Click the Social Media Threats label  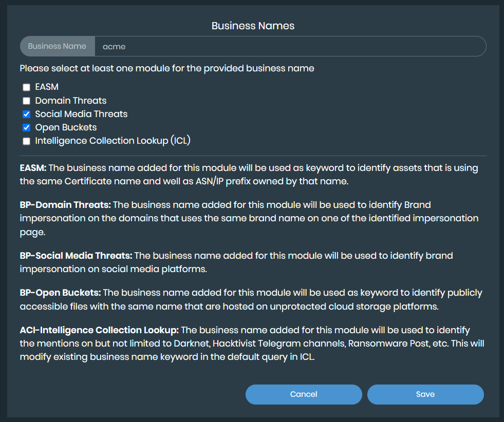(x=81, y=114)
